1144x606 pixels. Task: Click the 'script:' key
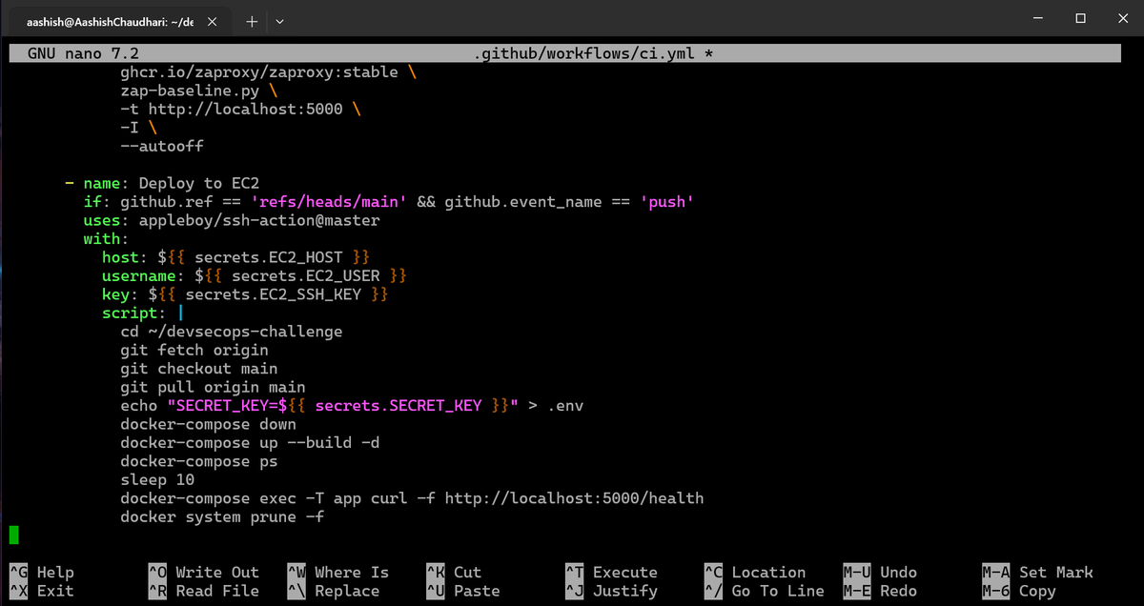pos(134,313)
